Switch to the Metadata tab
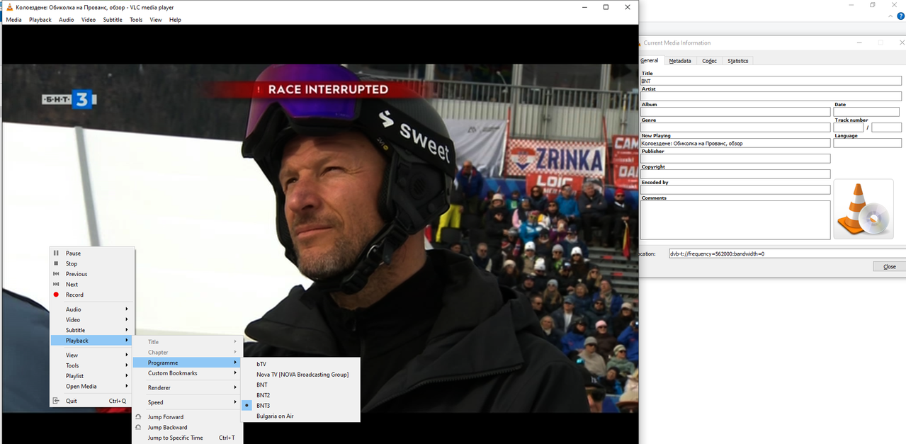Image resolution: width=906 pixels, height=444 pixels. point(680,61)
